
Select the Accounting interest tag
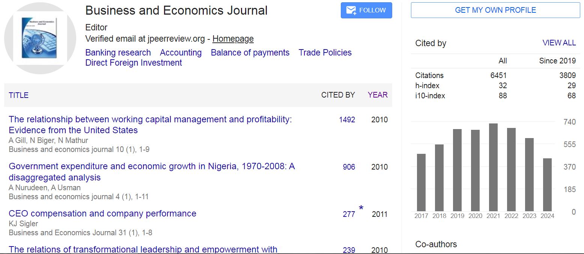181,53
